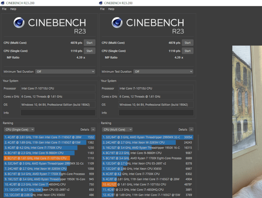Image resolution: width=262 pixels, height=198 pixels.
Task: Click the Cinebench R23 logo in right window
Action: 148,25
